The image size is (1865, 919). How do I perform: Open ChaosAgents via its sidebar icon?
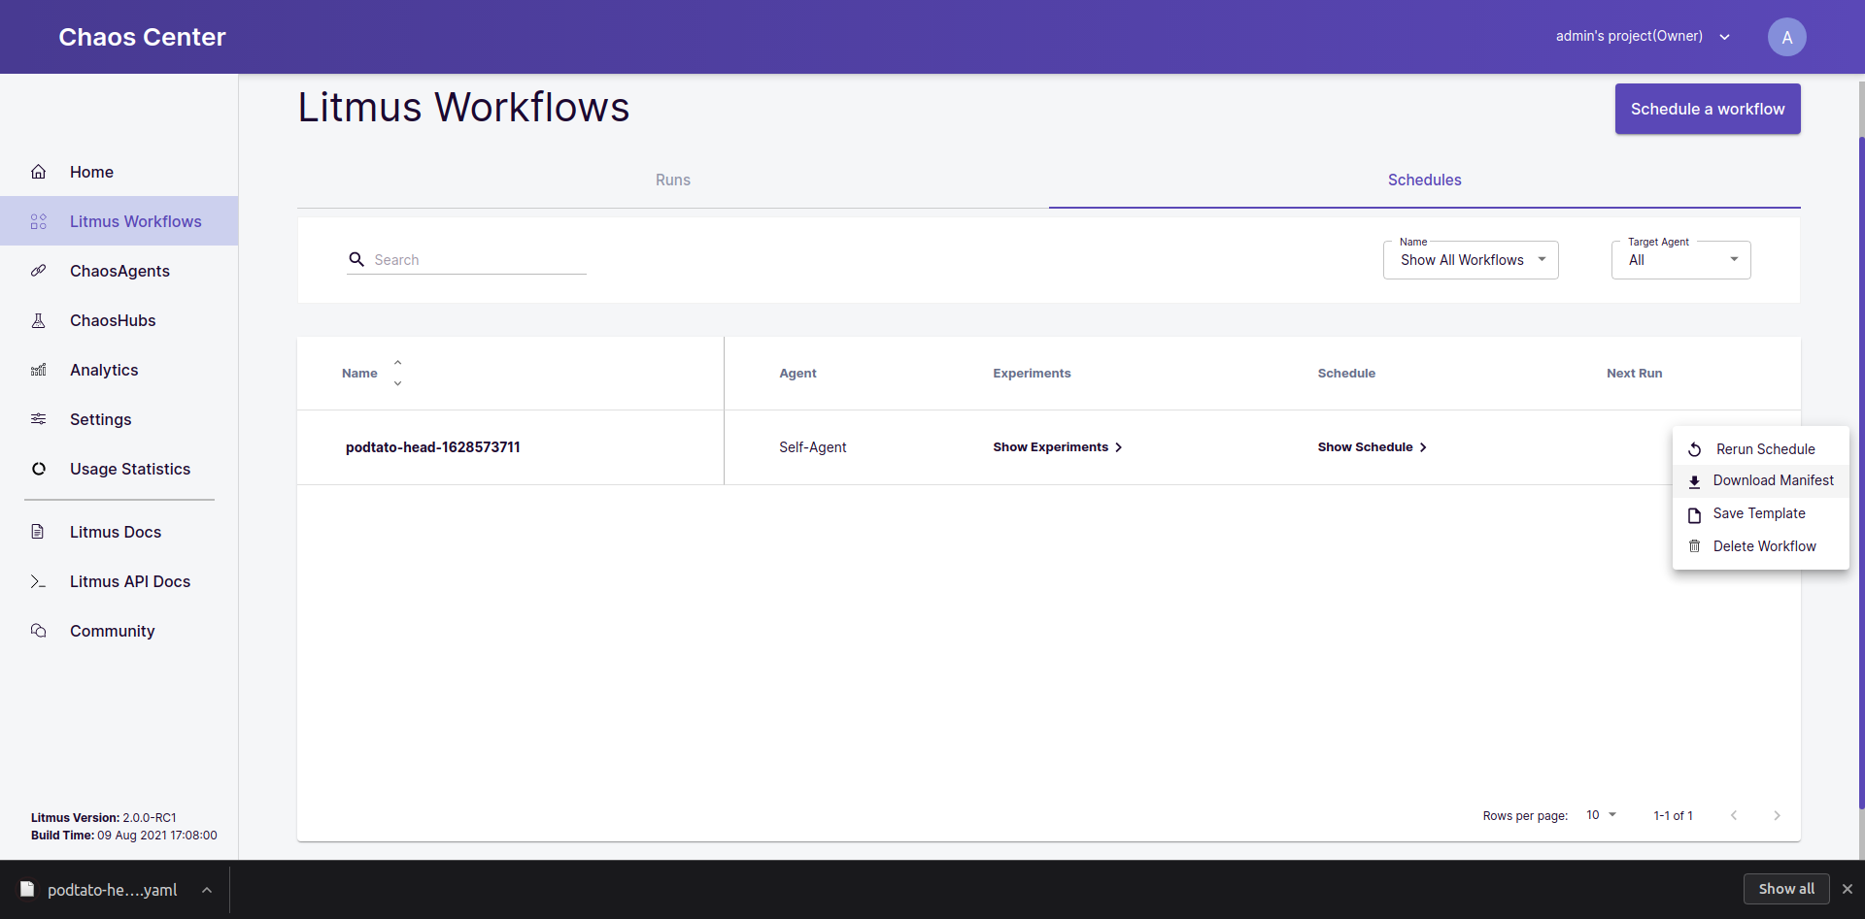tap(39, 271)
